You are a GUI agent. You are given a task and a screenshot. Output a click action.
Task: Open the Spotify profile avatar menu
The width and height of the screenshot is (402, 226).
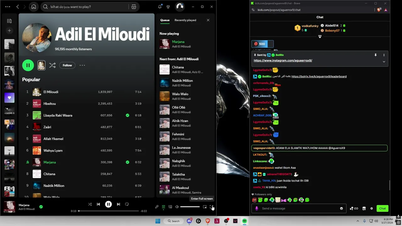pyautogui.click(x=180, y=7)
